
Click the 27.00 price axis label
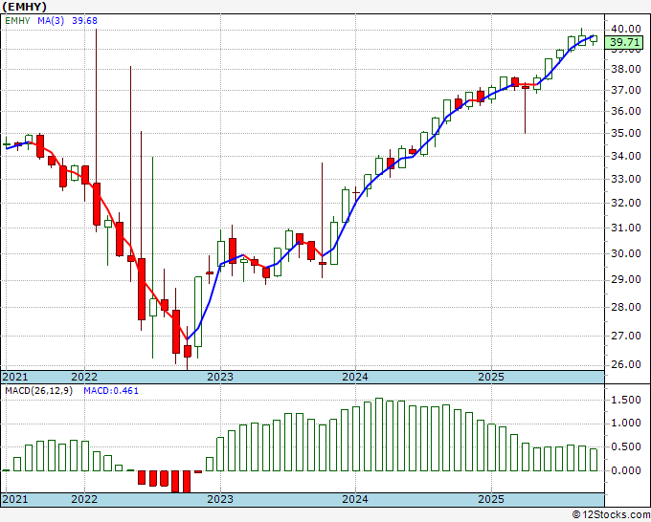coord(626,336)
